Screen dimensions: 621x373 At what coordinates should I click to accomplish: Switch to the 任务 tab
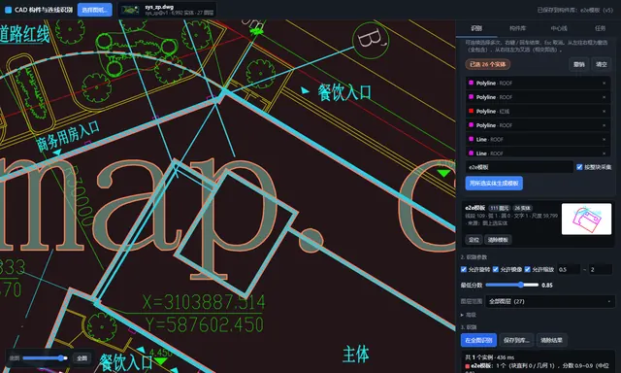tap(600, 28)
